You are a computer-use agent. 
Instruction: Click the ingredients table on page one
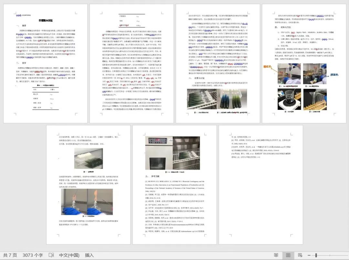coord(46,99)
